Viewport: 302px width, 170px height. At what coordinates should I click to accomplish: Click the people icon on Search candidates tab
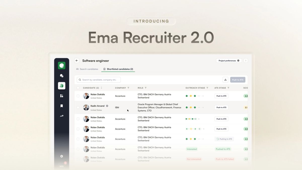coord(78,69)
